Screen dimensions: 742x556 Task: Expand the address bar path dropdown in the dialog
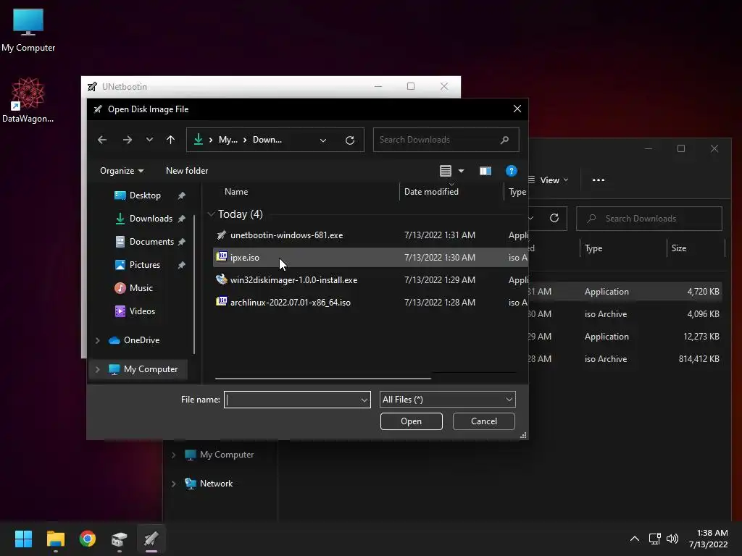click(322, 140)
